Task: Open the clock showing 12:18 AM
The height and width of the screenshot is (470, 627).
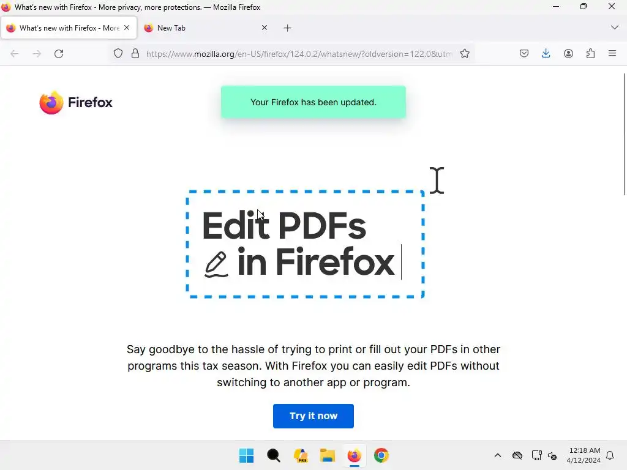Action: tap(584, 455)
